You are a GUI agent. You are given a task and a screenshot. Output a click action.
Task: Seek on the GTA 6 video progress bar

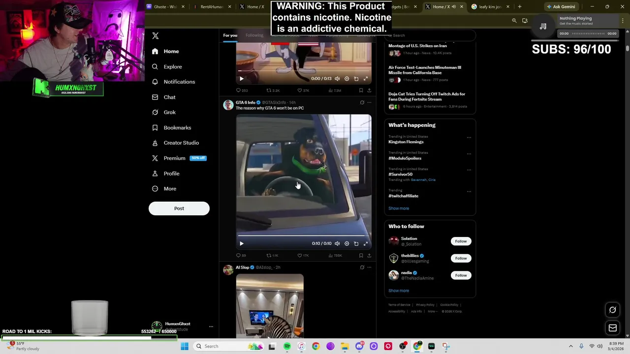[304, 236]
